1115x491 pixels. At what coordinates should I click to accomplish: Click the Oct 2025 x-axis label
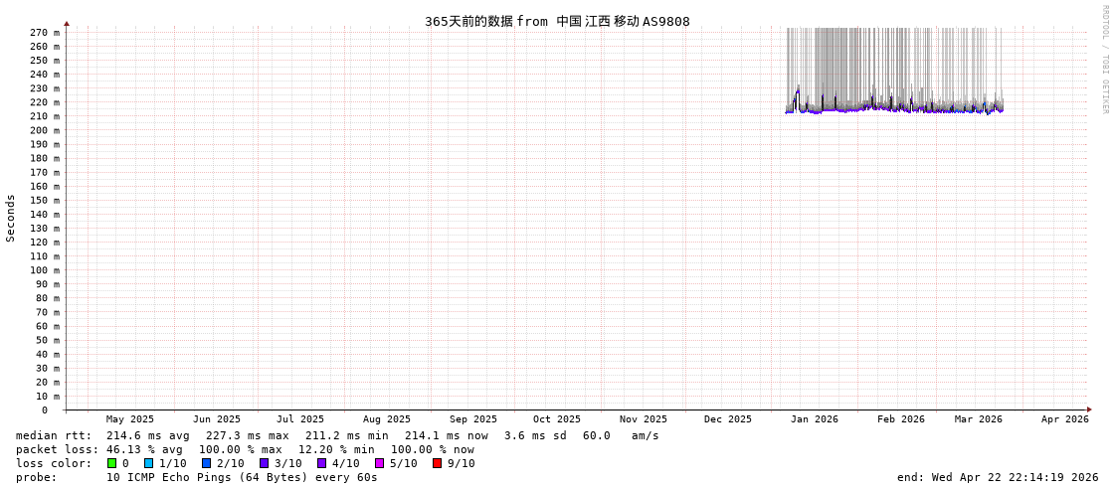[x=556, y=419]
